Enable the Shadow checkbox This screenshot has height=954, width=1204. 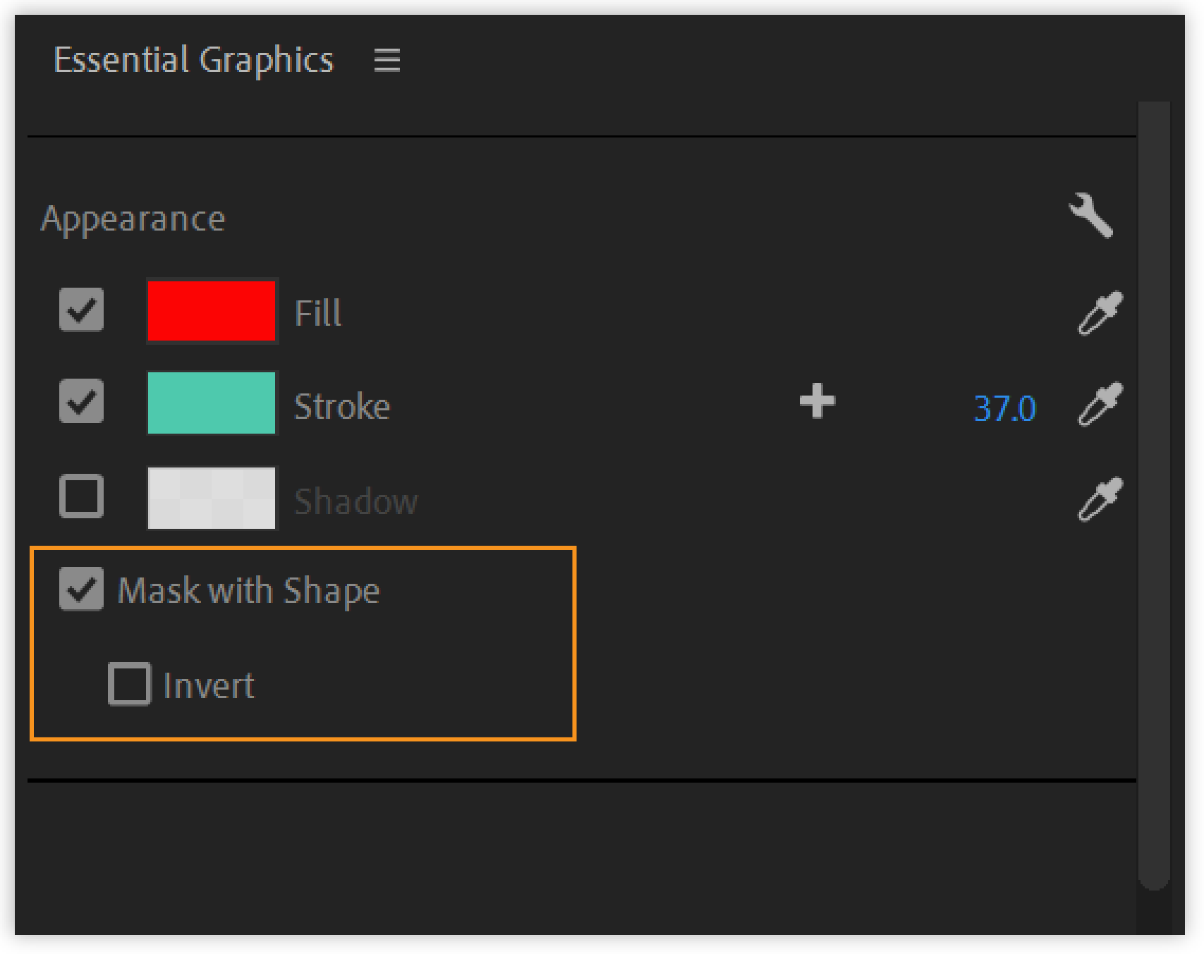tap(80, 497)
